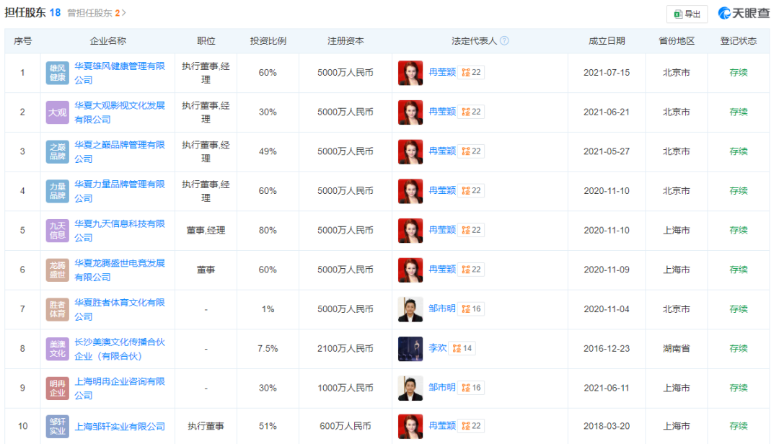This screenshot has width=779, height=444.
Task: Click relation badge 14 beside 李欢
Action: coord(462,348)
